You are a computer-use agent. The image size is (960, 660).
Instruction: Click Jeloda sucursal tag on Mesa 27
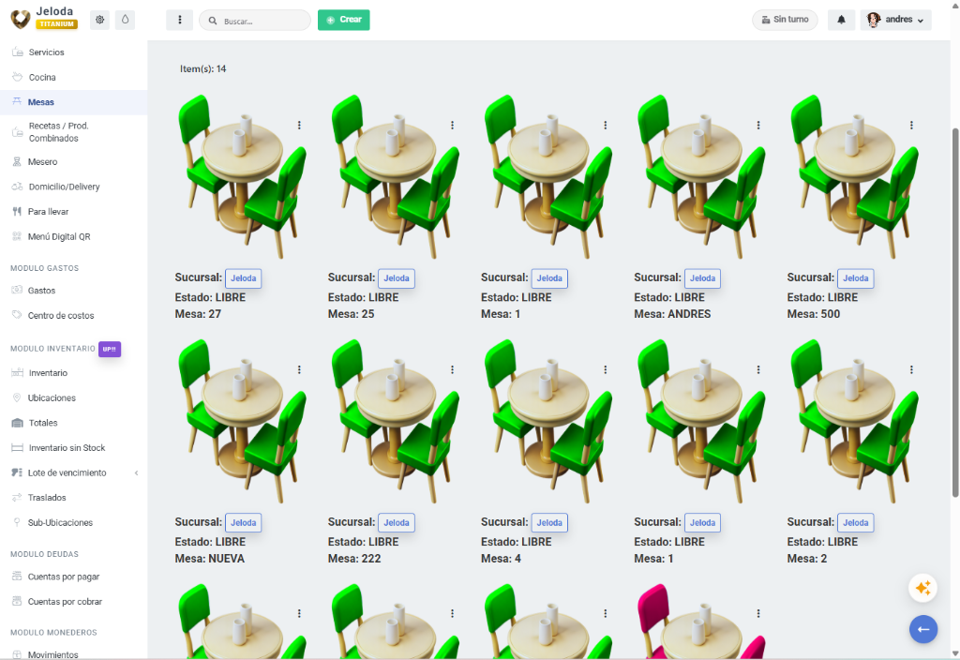tap(244, 278)
